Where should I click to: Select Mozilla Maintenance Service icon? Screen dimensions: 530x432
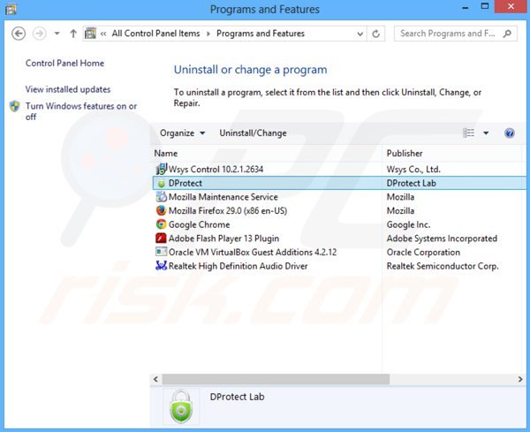[x=162, y=197]
